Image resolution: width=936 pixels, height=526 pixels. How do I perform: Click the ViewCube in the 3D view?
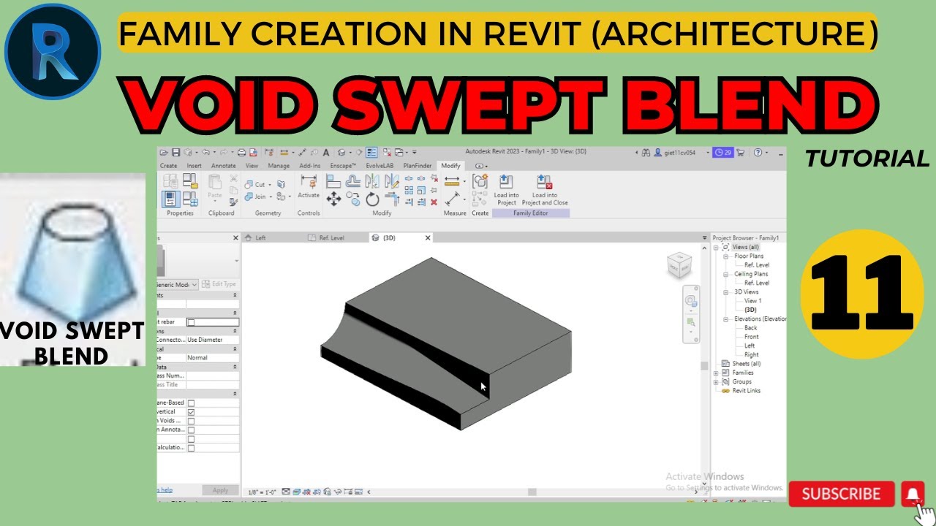[x=679, y=265]
